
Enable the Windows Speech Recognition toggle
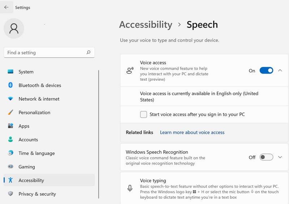coord(266,157)
